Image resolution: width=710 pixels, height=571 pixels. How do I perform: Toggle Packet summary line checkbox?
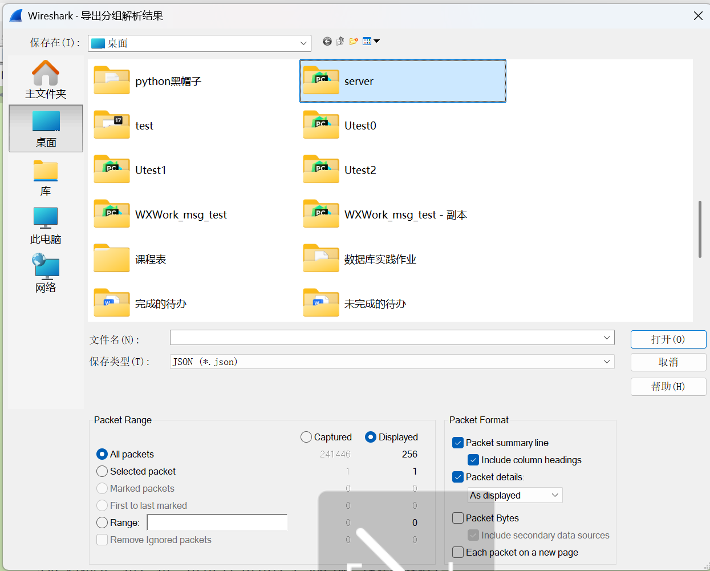pos(458,443)
